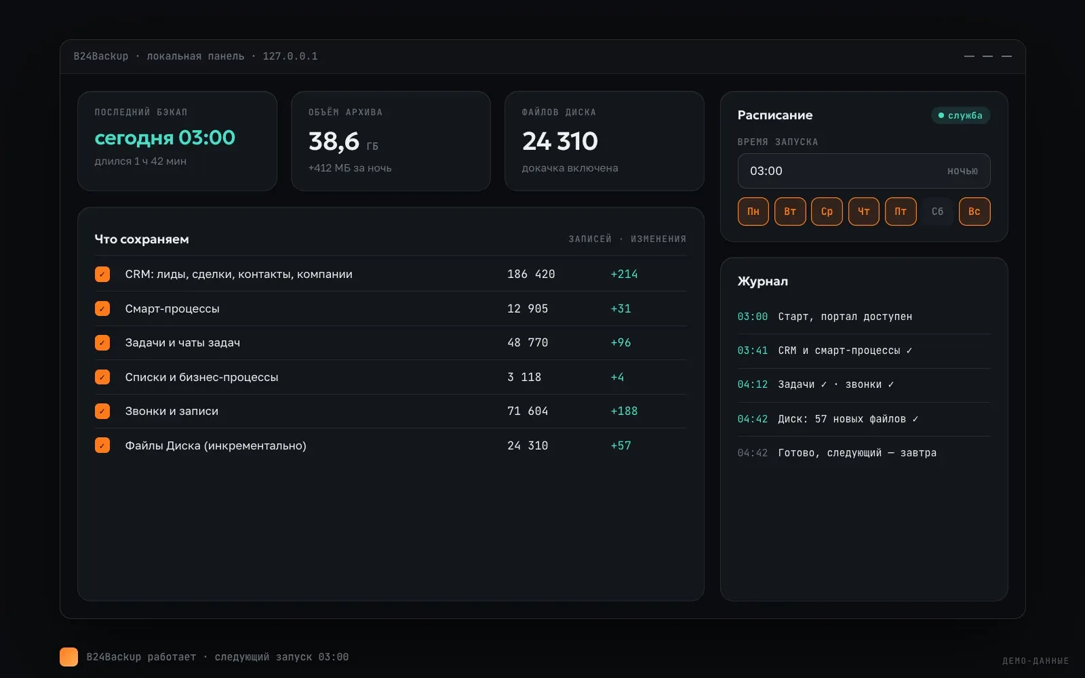Click record count 12 905
Image resolution: width=1085 pixels, height=678 pixels.
coord(528,308)
